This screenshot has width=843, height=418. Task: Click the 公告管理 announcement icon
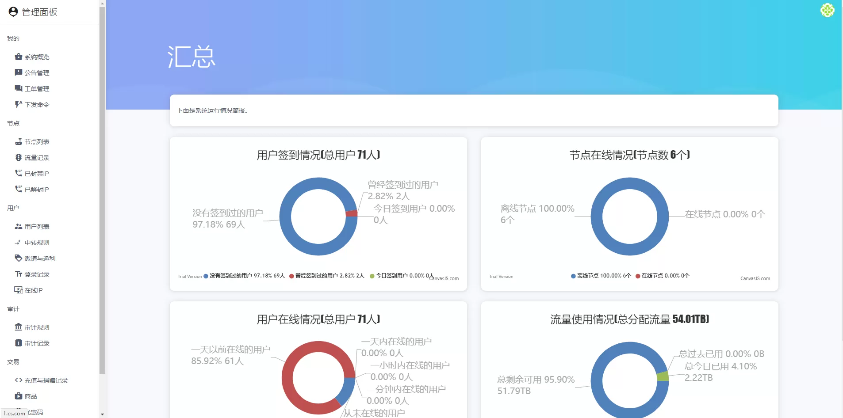click(x=18, y=72)
